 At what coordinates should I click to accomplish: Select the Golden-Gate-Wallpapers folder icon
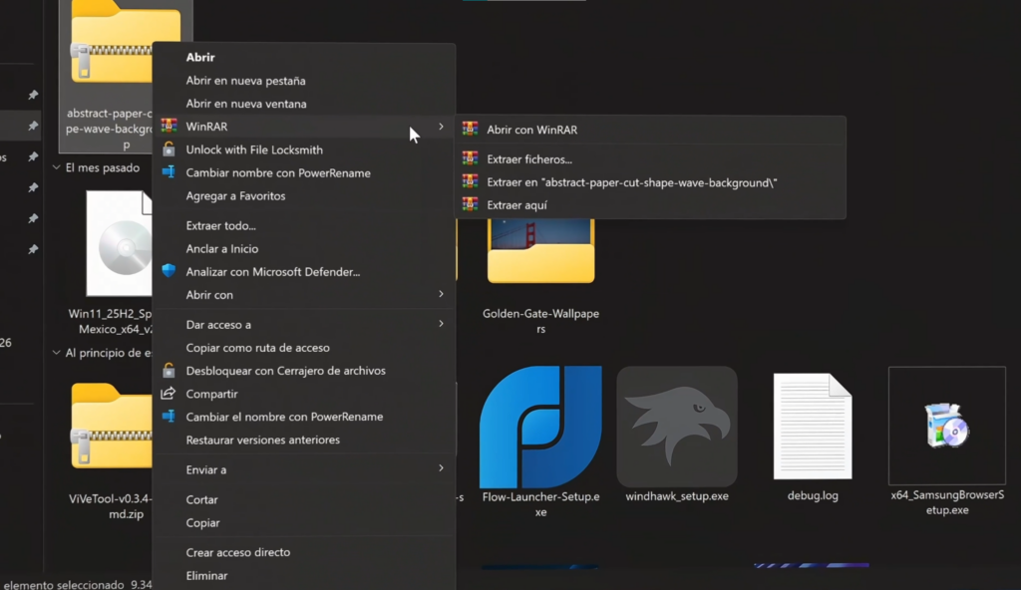coord(541,250)
